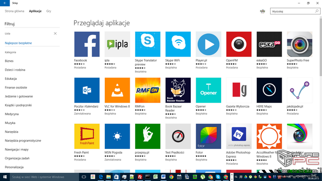
Task: Open FileZilla from the taskbar
Action: point(140,177)
